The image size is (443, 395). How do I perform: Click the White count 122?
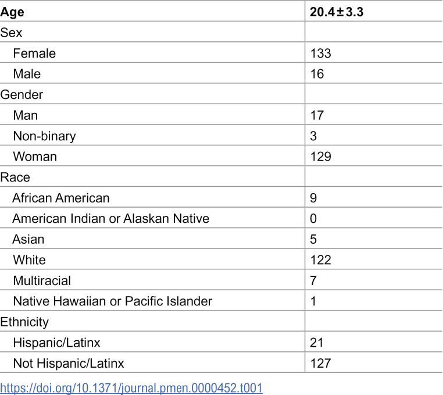tap(320, 260)
